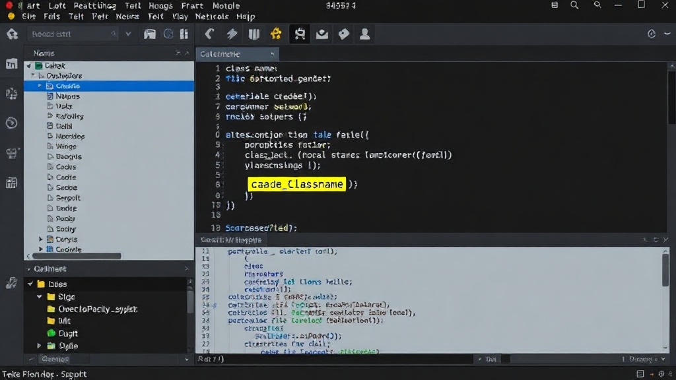Close the bottom output panel
Viewport: 676px width, 380px height.
665,240
